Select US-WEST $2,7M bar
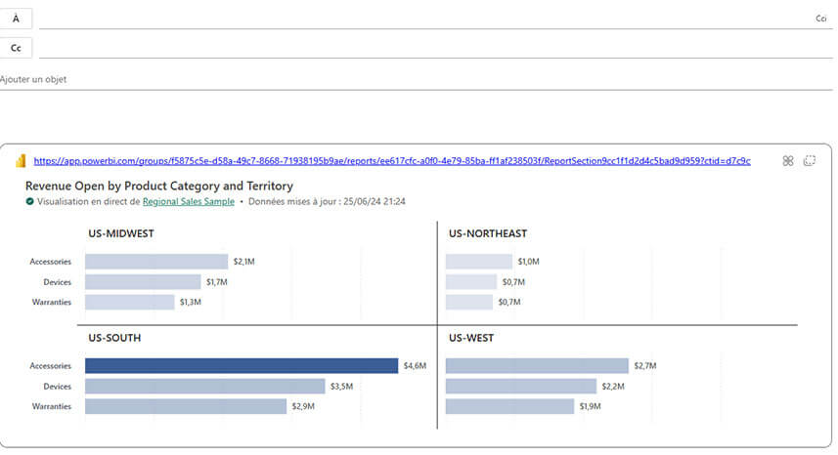 click(537, 366)
